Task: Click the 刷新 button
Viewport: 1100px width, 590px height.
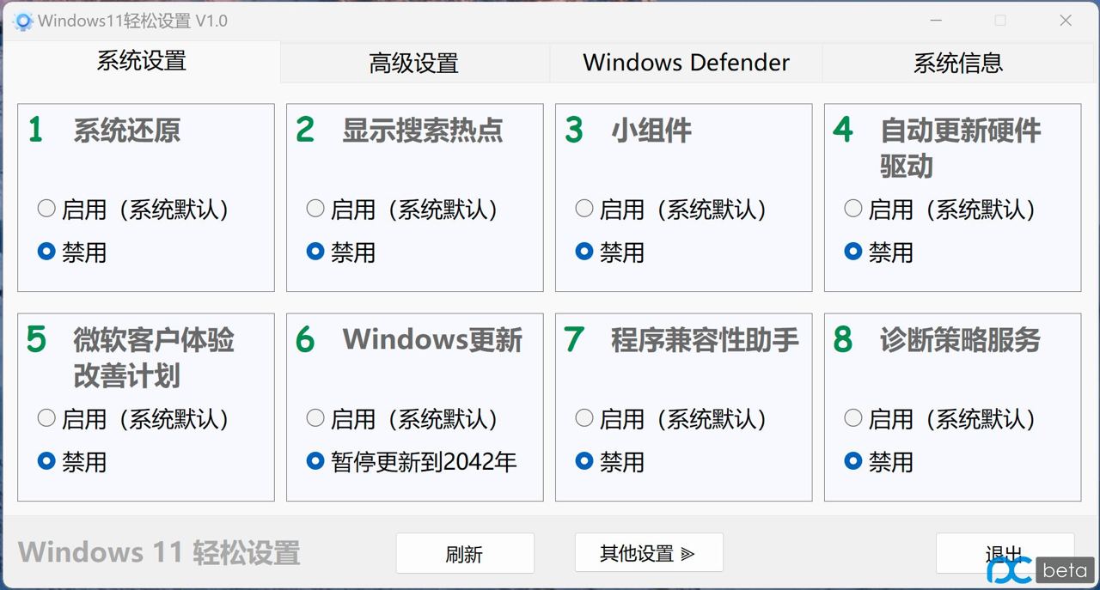Action: 464,554
